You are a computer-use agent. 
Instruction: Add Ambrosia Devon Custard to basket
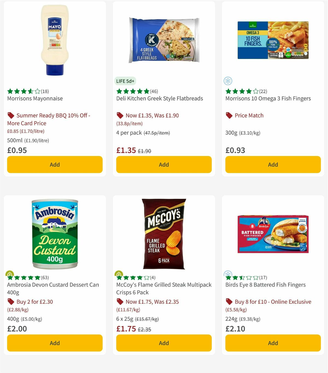[55, 343]
